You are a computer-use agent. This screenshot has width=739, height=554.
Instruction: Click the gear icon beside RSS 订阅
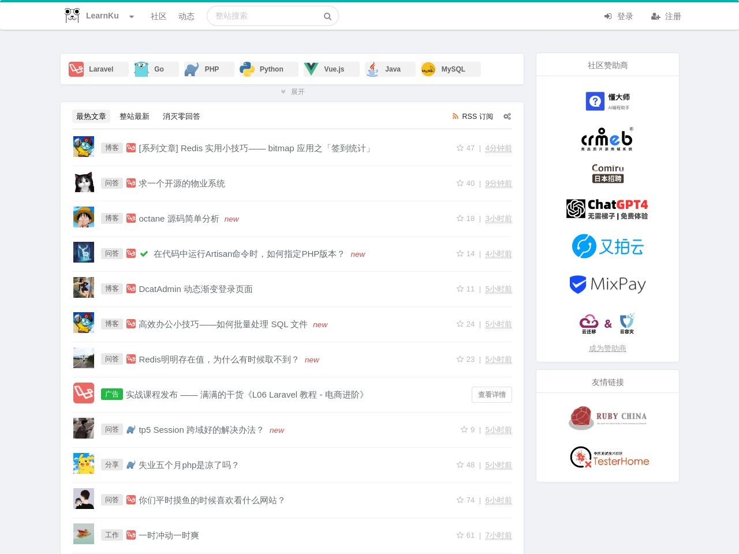pyautogui.click(x=507, y=116)
